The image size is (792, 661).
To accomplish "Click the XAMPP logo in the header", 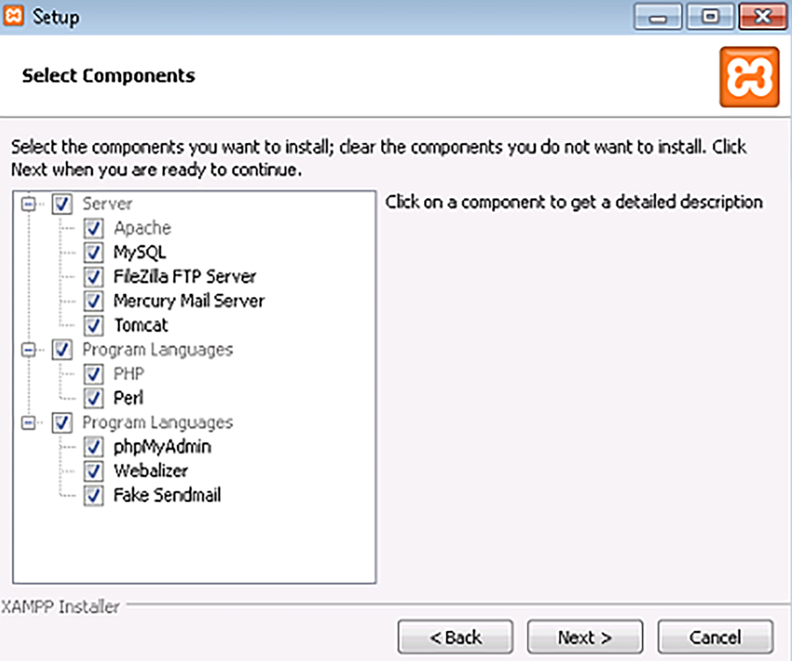I will click(749, 77).
